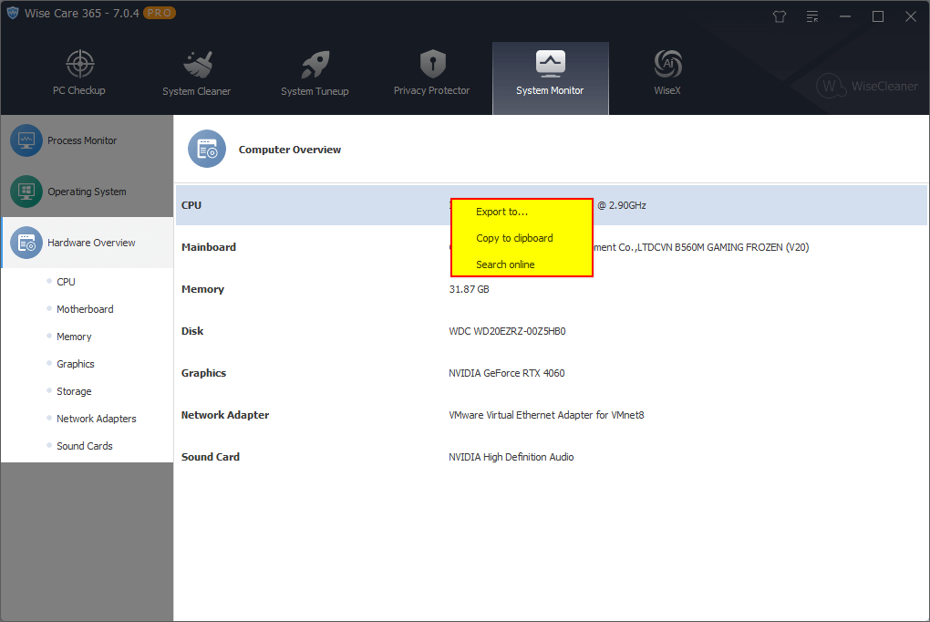Maximize the Wise Care 365 window

[878, 16]
